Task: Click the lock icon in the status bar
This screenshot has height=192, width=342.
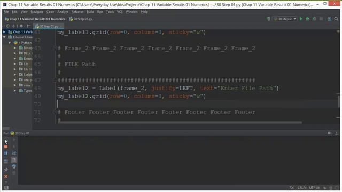Action: pyautogui.click(x=325, y=188)
